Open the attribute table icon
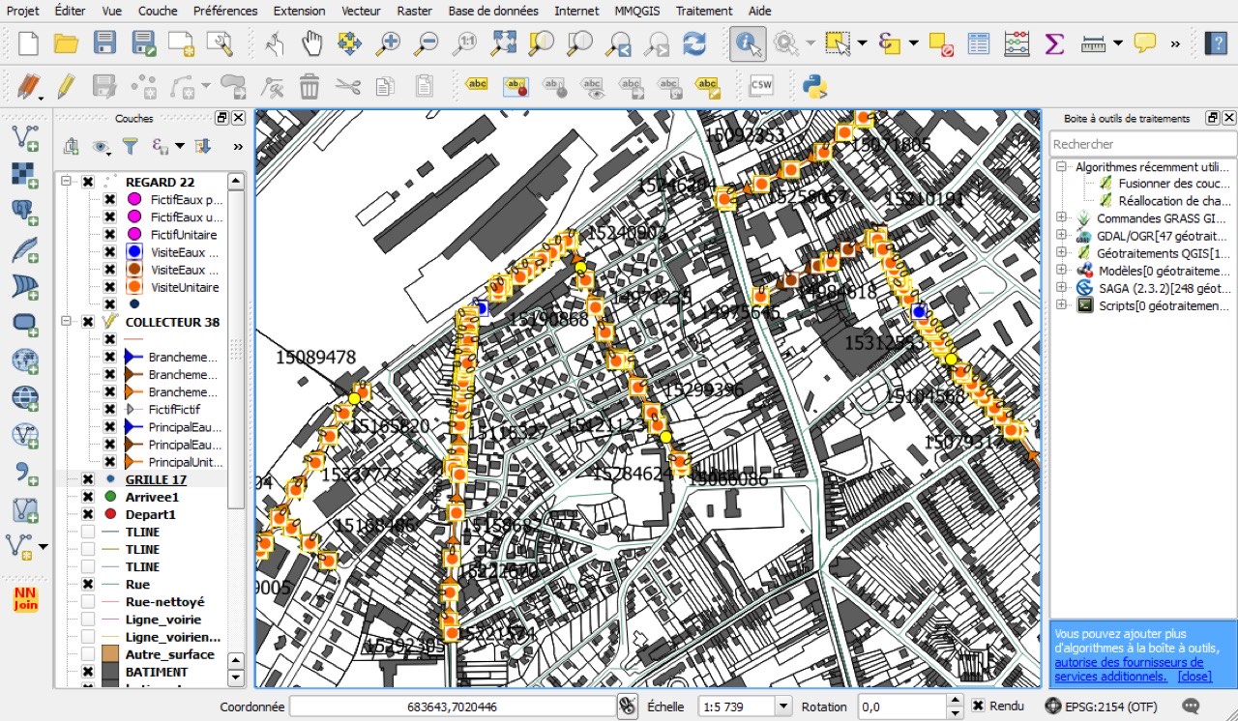Viewport: 1238px width, 721px height. [x=979, y=43]
